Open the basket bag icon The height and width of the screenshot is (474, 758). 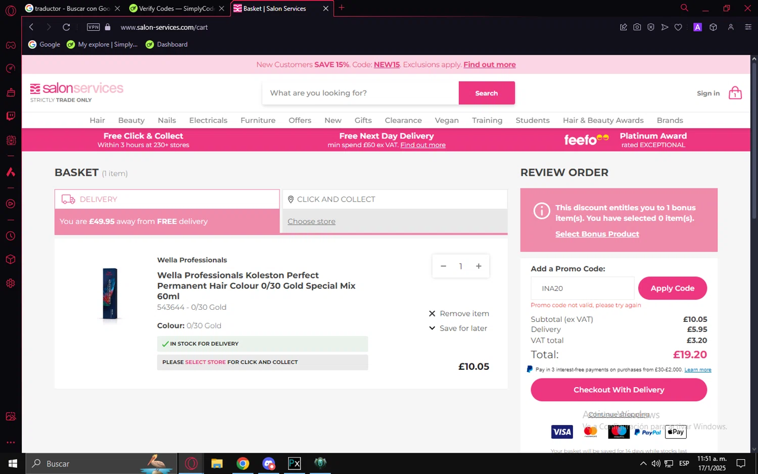(735, 93)
